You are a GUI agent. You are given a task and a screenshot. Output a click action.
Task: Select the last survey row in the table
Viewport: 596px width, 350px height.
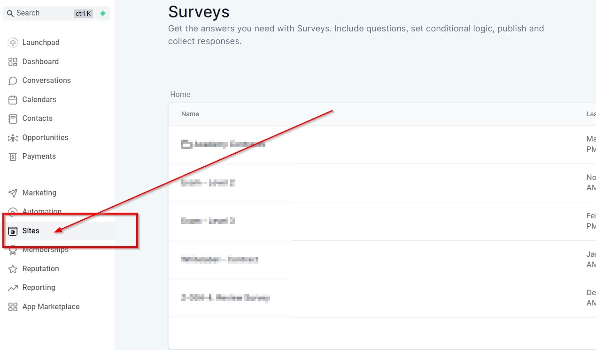(225, 298)
